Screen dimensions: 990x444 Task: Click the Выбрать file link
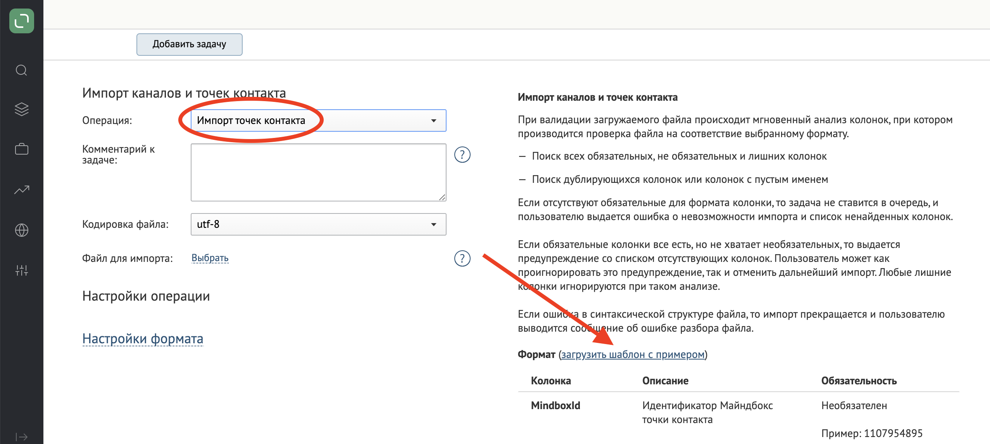210,258
